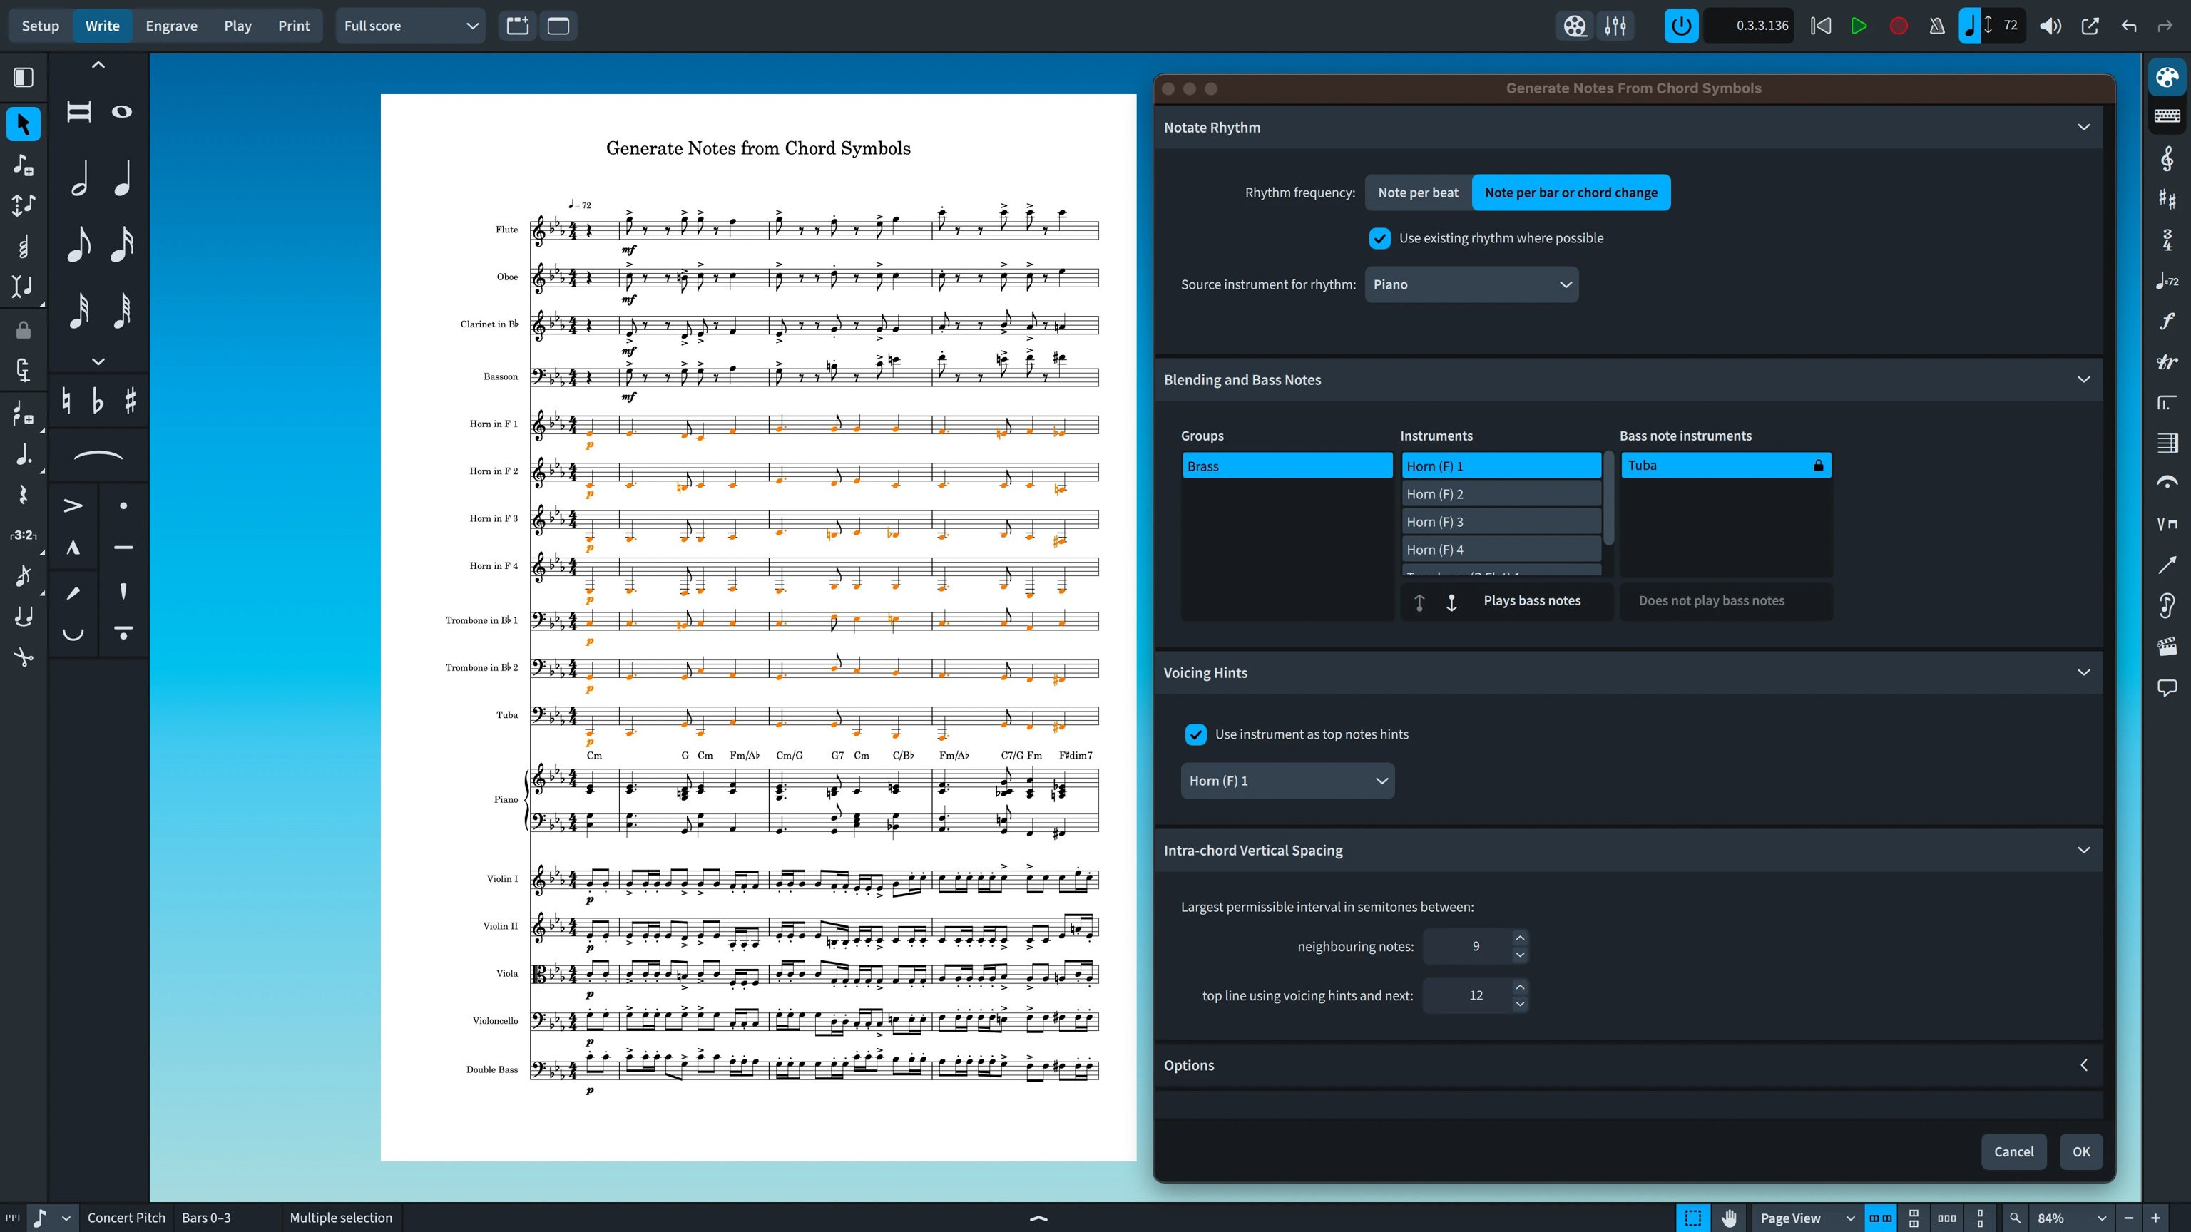The width and height of the screenshot is (2191, 1232).
Task: Start playback with the green play button
Action: 1859,26
